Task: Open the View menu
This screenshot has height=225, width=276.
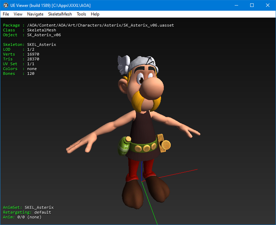Action: pos(18,14)
